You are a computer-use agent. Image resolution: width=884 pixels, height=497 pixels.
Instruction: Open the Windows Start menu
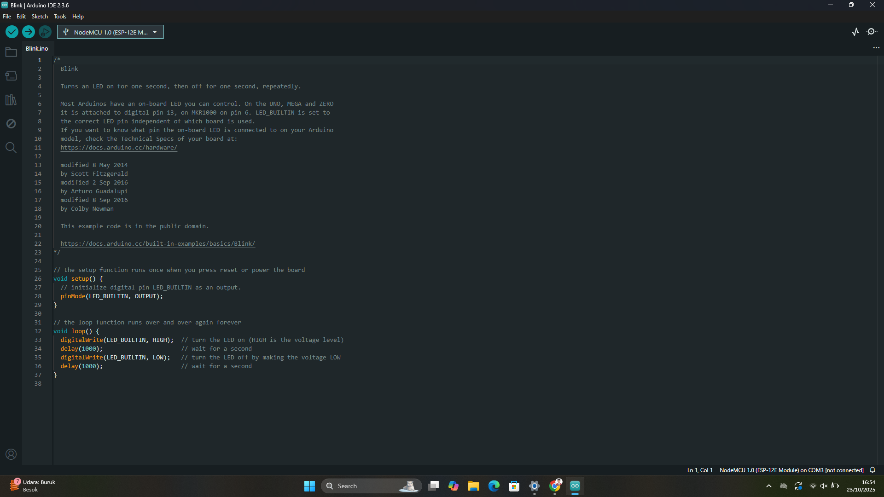[309, 486]
